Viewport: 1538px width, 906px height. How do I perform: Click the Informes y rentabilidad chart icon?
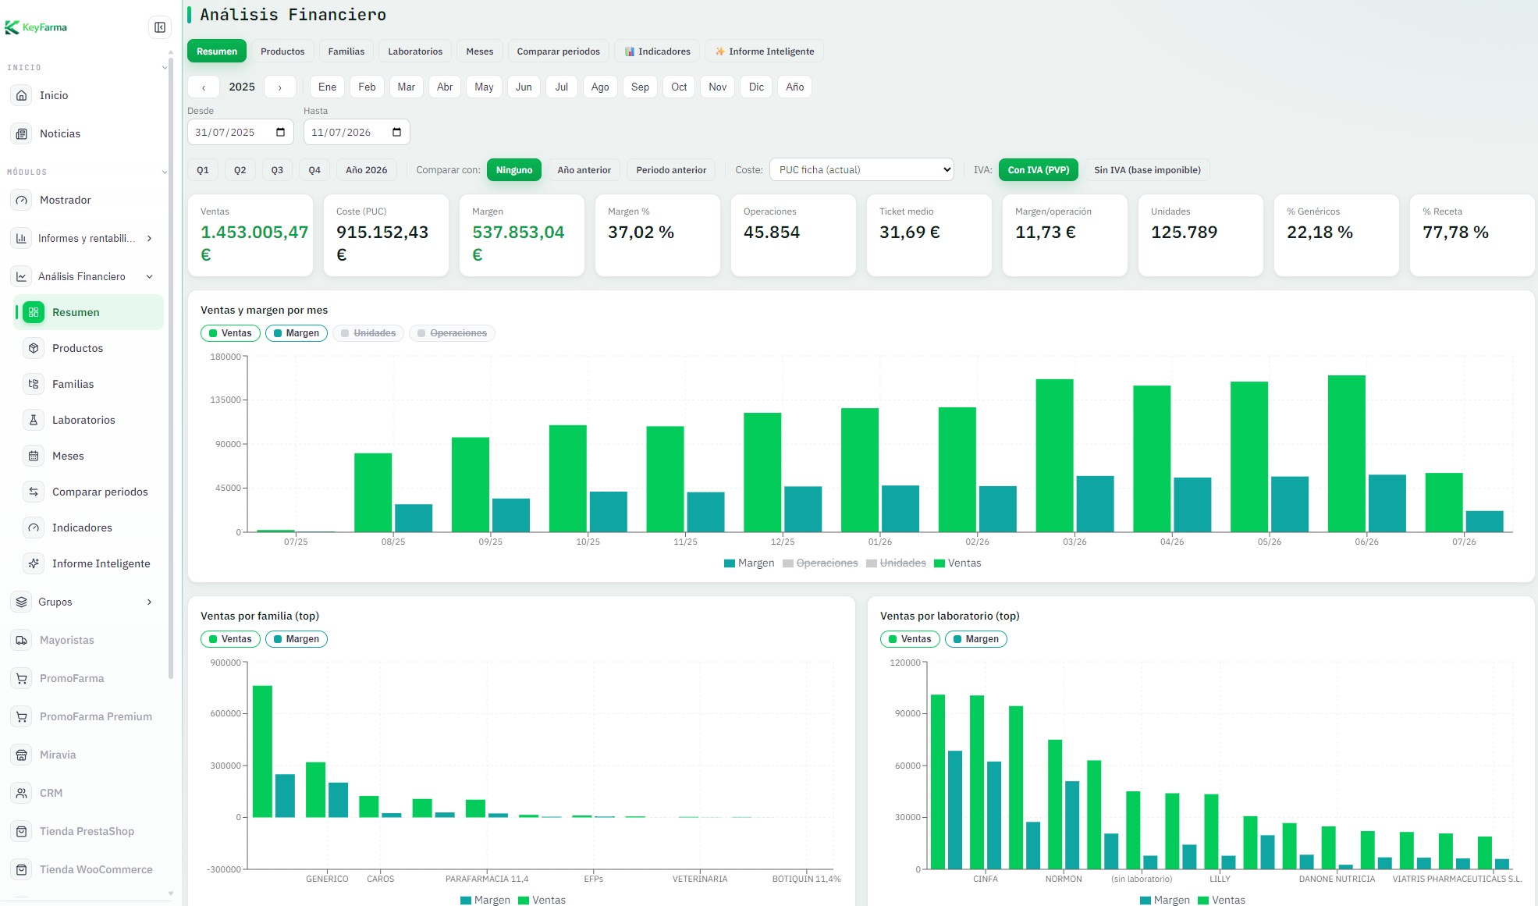pyautogui.click(x=22, y=238)
